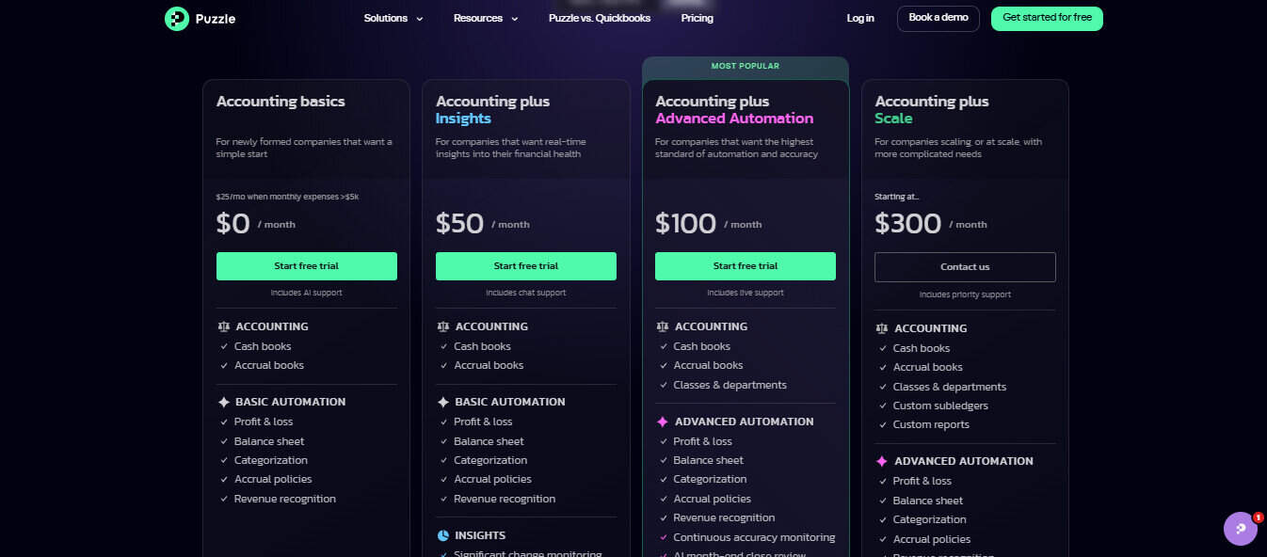Click Accounting basics plan title
1267x557 pixels.
(x=281, y=102)
